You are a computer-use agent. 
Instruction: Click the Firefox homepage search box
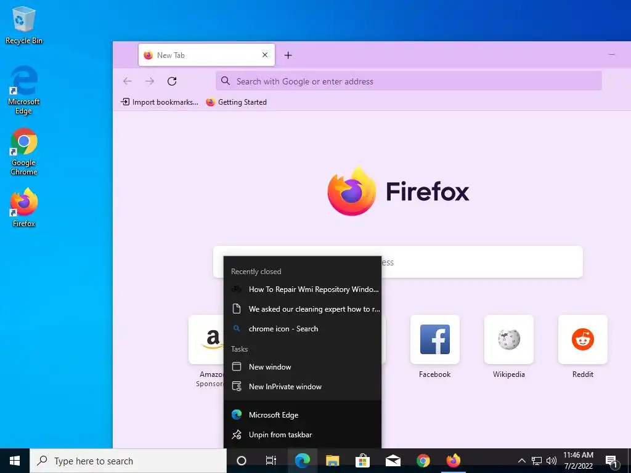[397, 262]
